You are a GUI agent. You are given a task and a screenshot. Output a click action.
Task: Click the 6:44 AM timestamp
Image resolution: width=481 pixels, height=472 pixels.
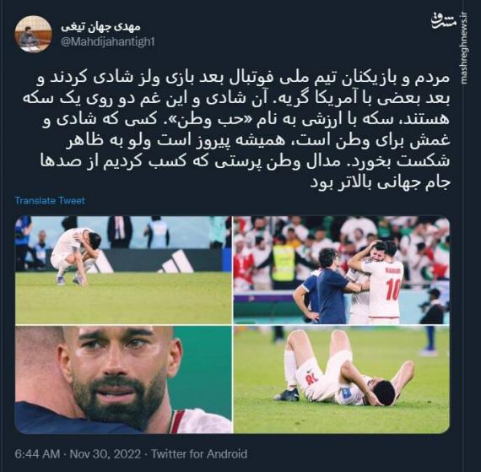37,453
